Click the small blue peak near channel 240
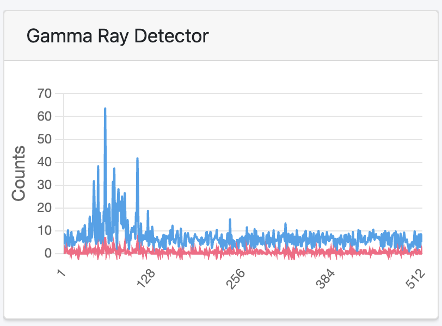 click(x=229, y=220)
